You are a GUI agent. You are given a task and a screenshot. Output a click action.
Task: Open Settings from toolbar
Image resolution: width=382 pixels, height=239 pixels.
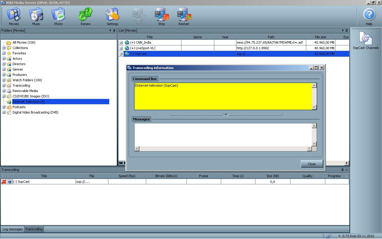(112, 17)
